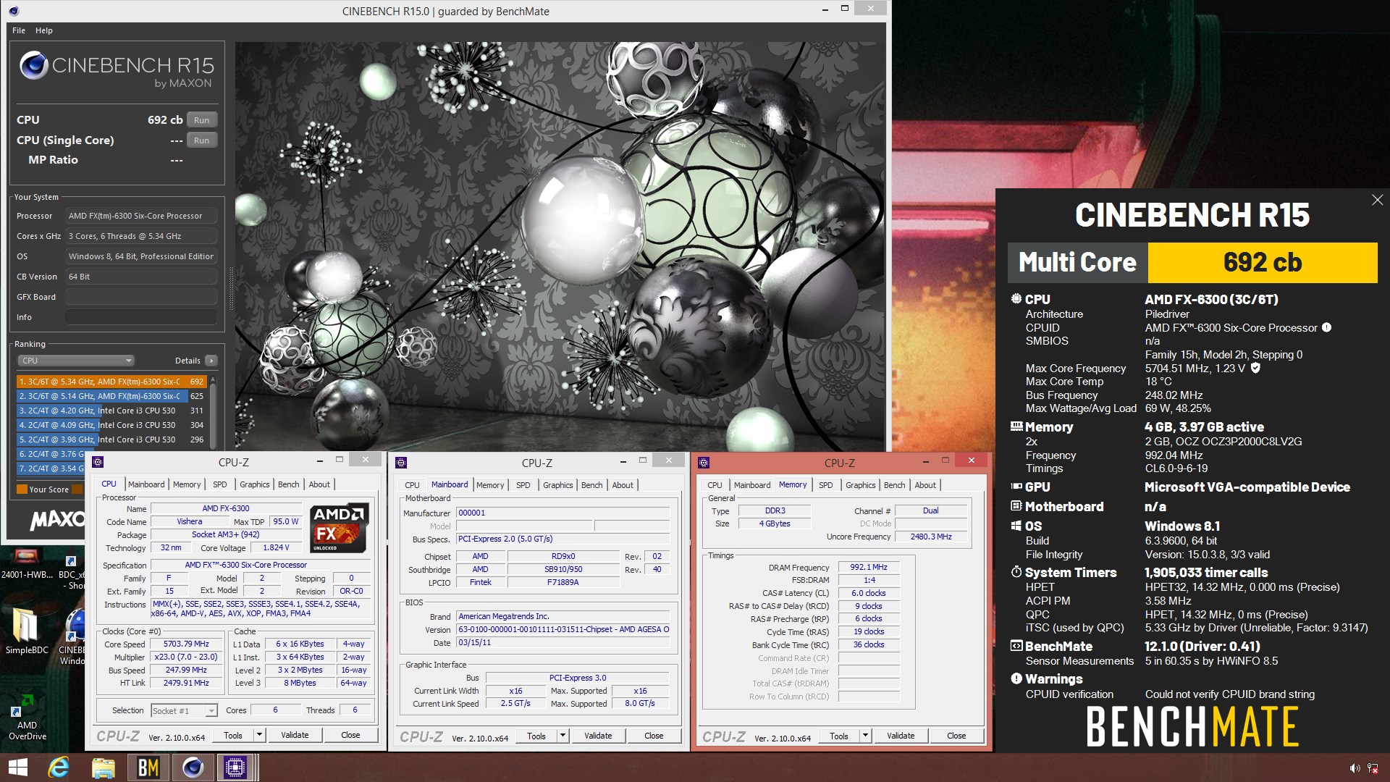Click the title icon of CPU-Z CPU window
1390x782 pixels.
click(98, 461)
